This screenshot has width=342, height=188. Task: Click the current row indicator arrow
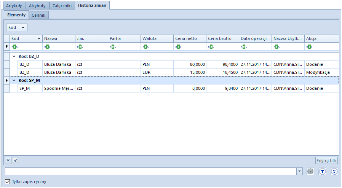click(x=7, y=80)
